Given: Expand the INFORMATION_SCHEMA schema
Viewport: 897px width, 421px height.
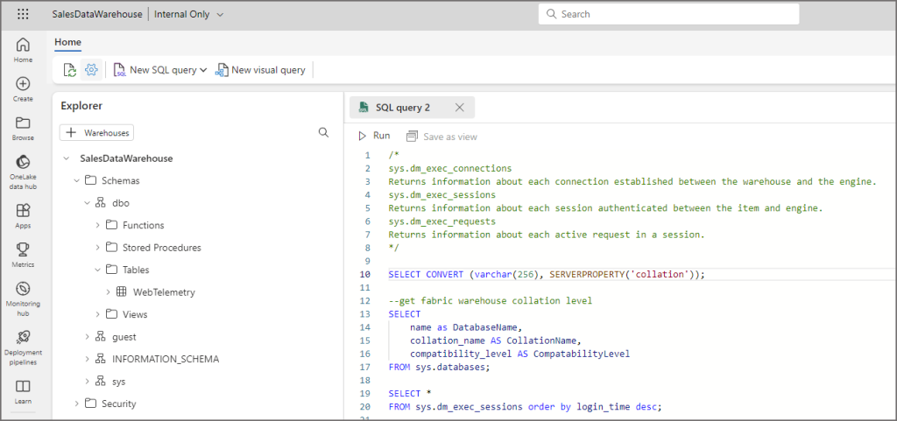Looking at the screenshot, I should tap(87, 359).
